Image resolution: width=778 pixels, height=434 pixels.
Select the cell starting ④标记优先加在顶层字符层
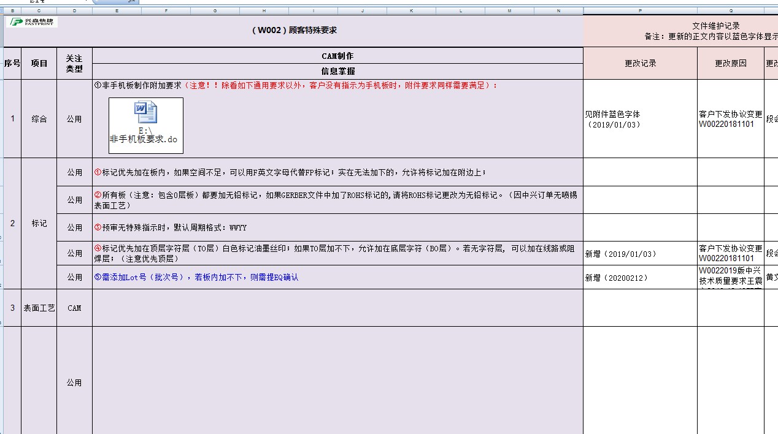click(337, 253)
